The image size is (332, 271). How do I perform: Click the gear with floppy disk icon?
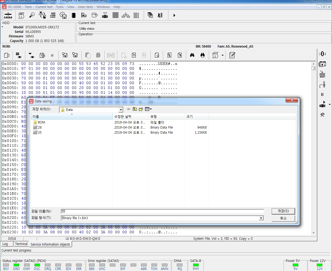pyautogui.click(x=63, y=16)
